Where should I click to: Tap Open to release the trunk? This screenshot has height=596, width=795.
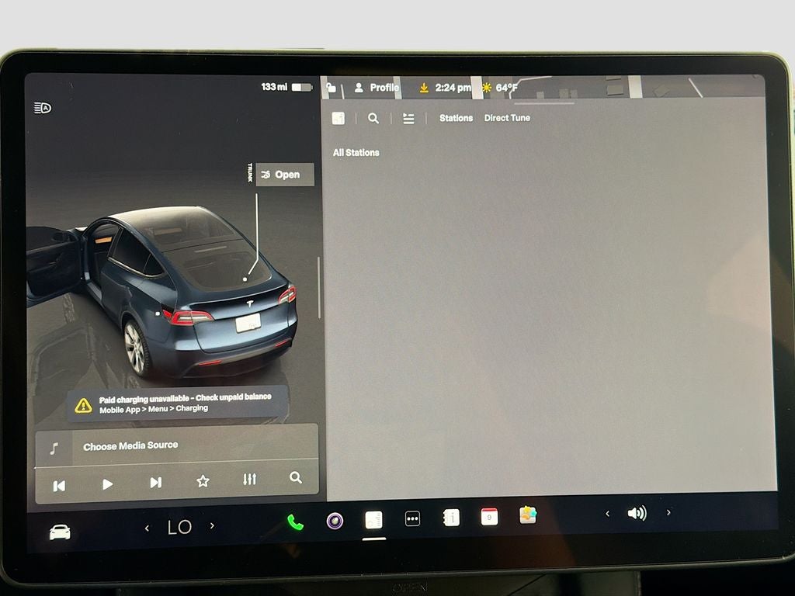click(x=284, y=175)
